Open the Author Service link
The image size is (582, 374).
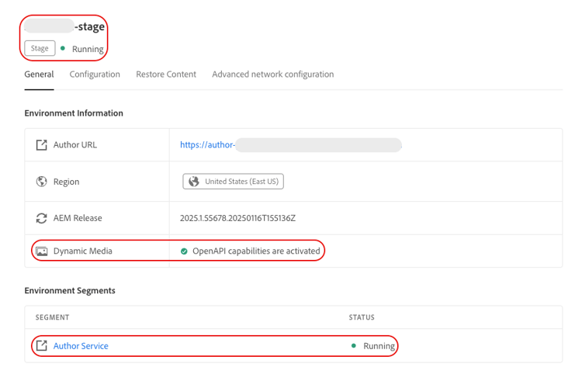tap(81, 346)
